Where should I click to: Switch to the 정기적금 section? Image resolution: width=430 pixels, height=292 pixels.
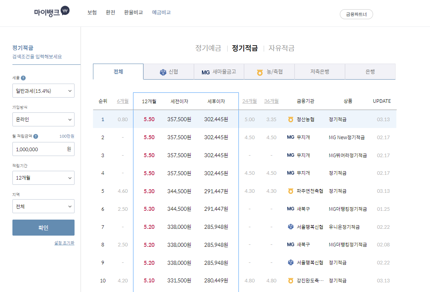click(x=245, y=48)
